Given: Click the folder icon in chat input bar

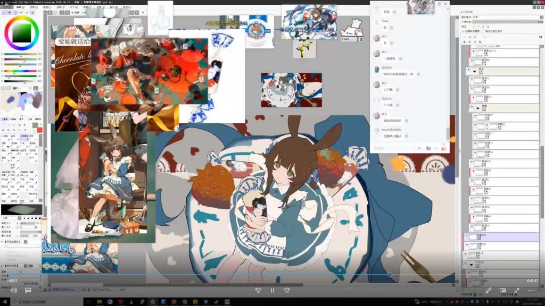Looking at the screenshot, I should click(428, 148).
